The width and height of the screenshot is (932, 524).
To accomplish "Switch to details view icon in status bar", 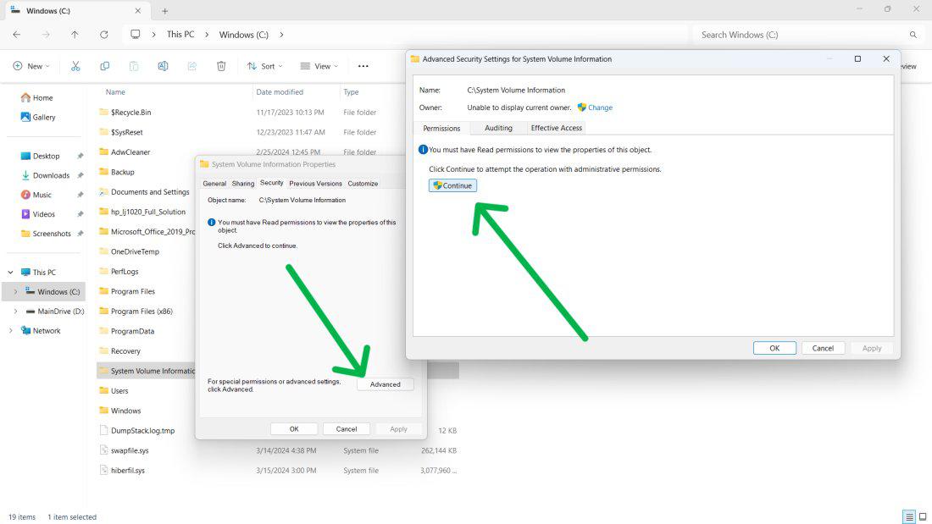I will click(x=909, y=517).
